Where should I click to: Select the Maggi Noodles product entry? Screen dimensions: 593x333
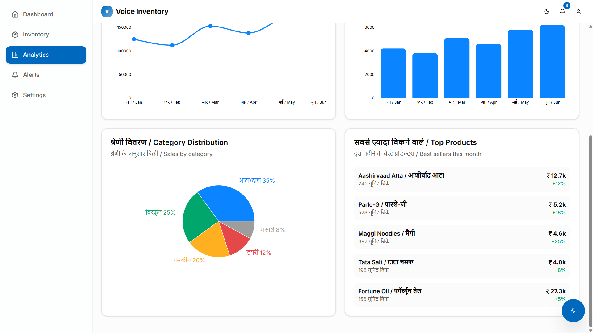[x=462, y=237]
